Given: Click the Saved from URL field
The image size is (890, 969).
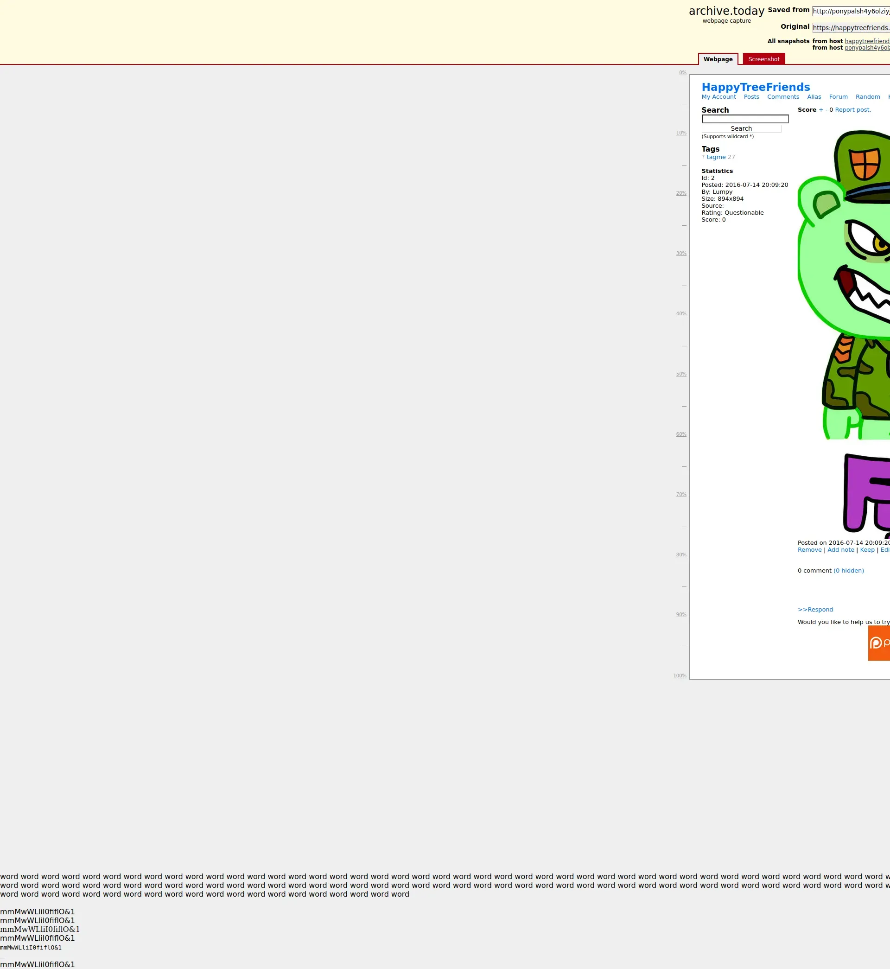Looking at the screenshot, I should (x=851, y=11).
